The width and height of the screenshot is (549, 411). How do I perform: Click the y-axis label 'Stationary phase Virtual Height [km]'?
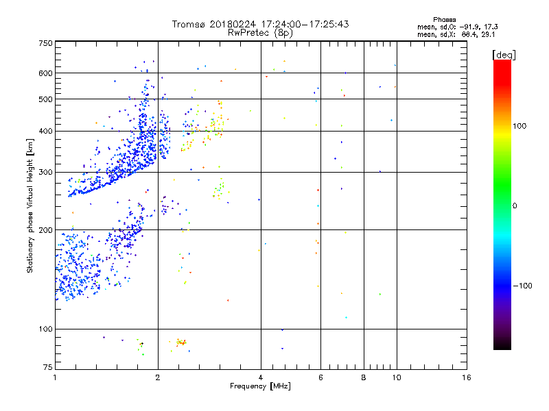(x=30, y=206)
